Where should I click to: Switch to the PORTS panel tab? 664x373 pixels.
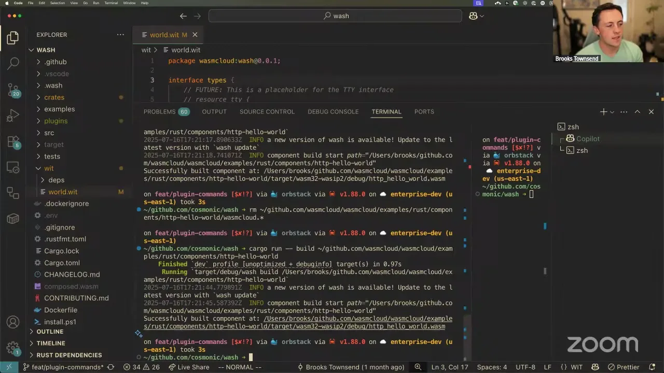coord(424,112)
